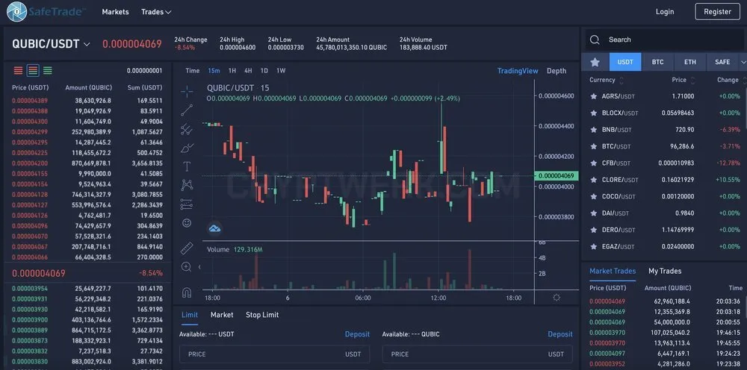Expand more market tabs chevron after SAFE
Viewport: 747px width, 370px height.
pos(743,62)
